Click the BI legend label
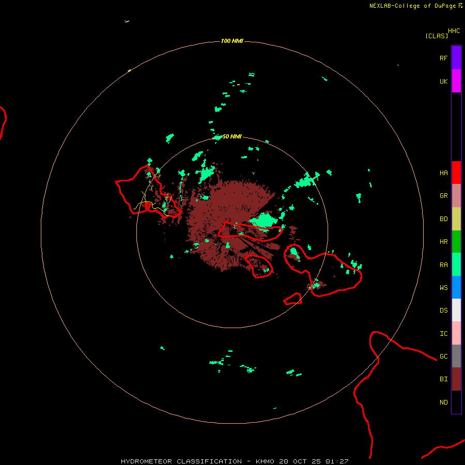 click(x=443, y=379)
